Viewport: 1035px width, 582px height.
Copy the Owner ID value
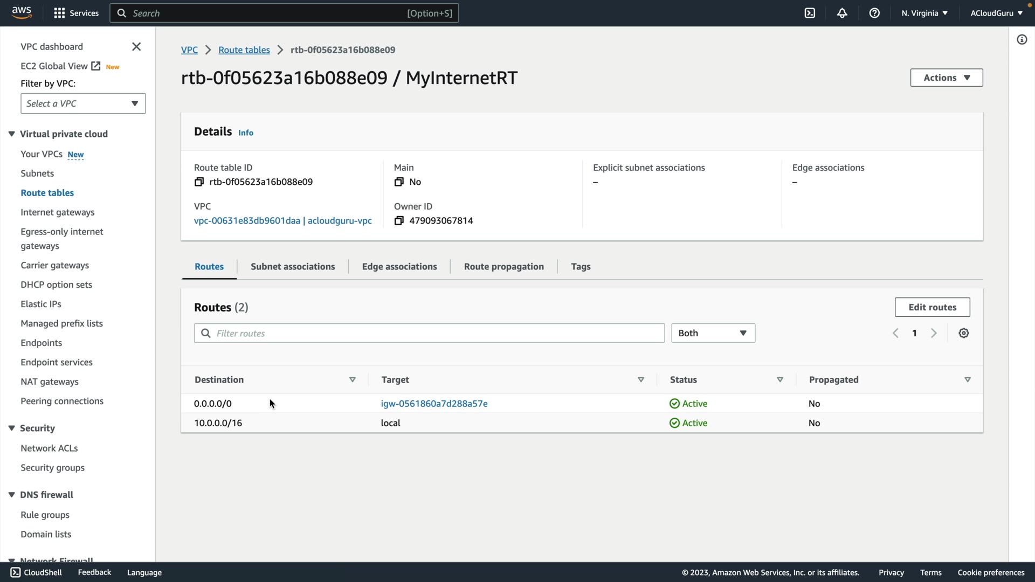click(x=399, y=221)
